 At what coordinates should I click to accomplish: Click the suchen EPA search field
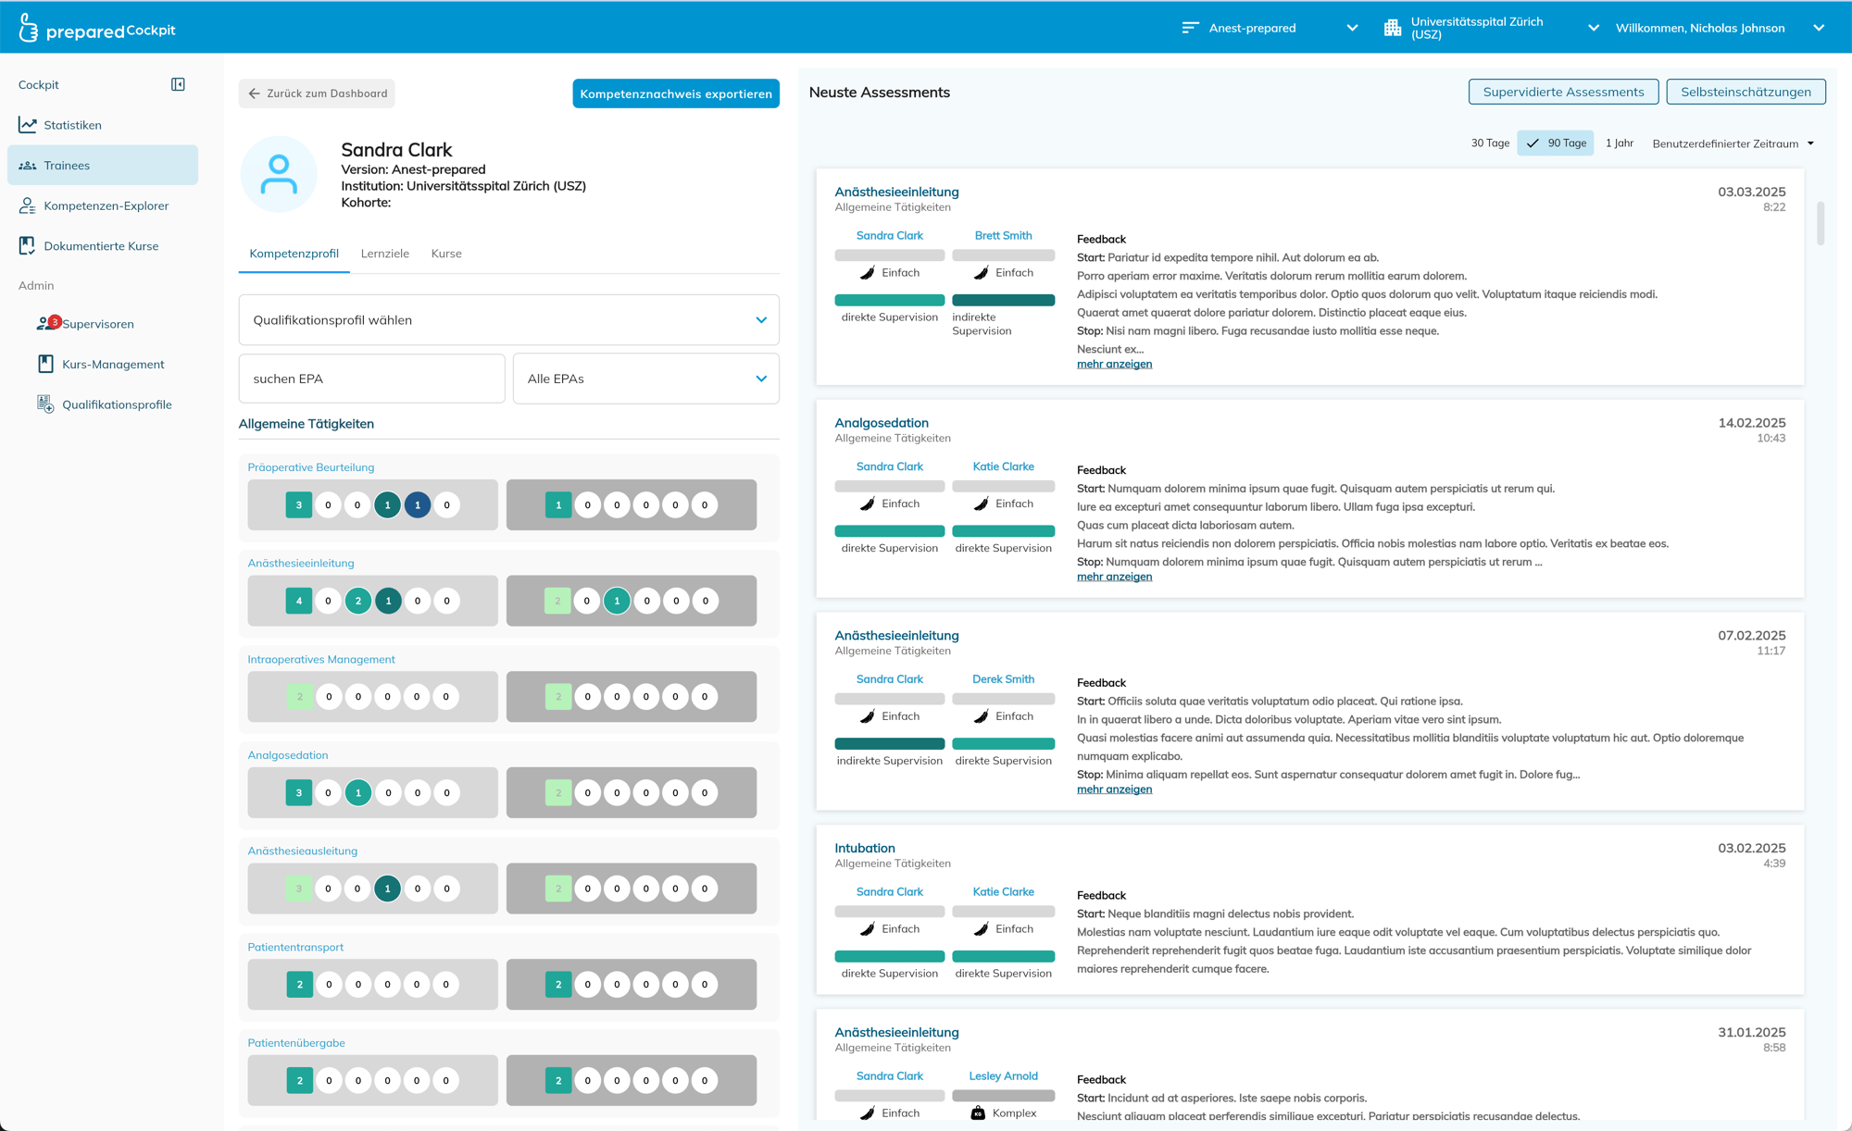point(371,379)
